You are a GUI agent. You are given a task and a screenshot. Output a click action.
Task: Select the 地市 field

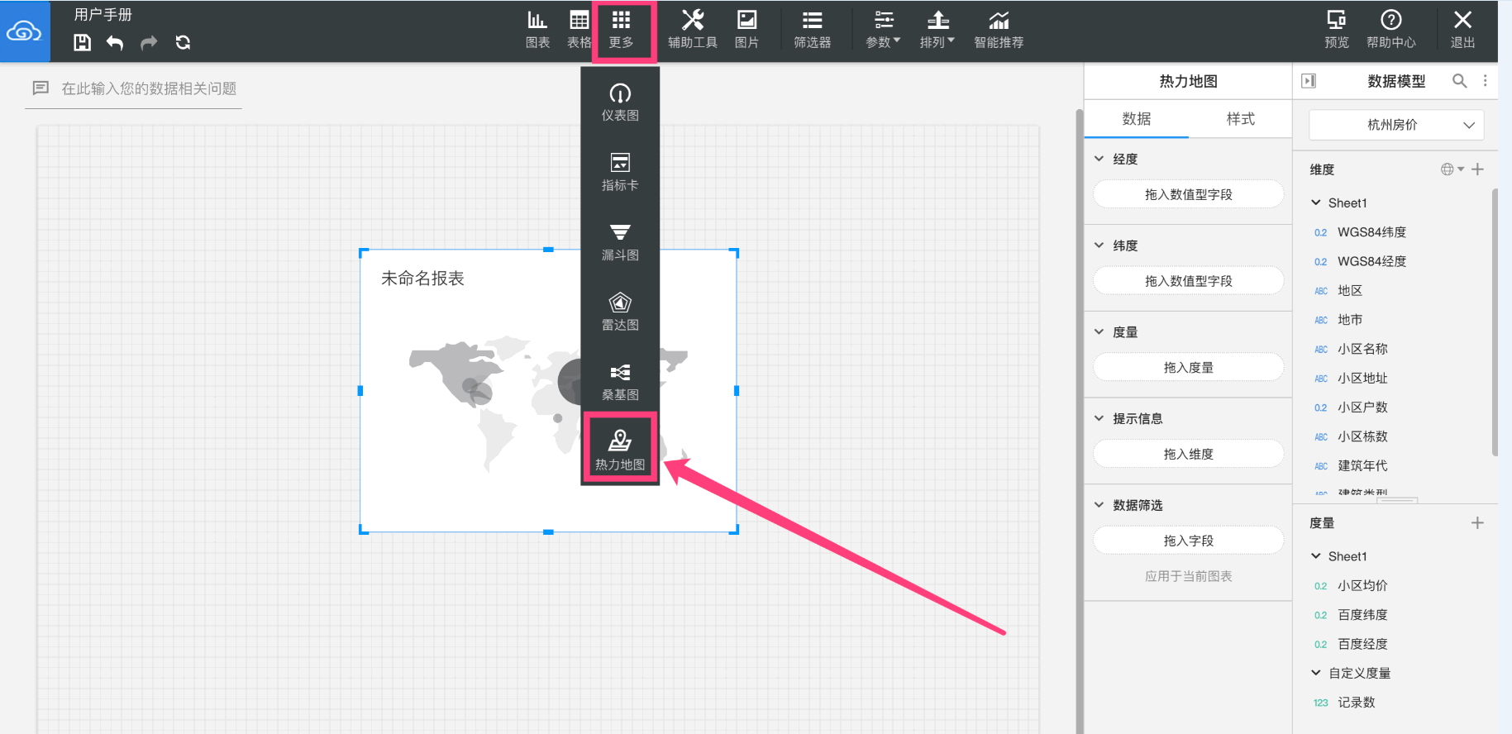pos(1350,320)
